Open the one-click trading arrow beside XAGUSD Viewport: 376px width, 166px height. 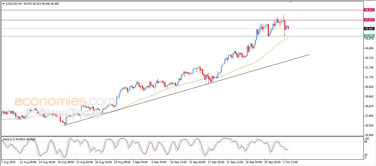(x=3, y=4)
